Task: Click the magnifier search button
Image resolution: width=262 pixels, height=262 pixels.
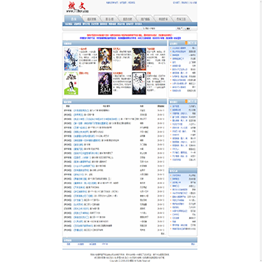Action: (187, 28)
